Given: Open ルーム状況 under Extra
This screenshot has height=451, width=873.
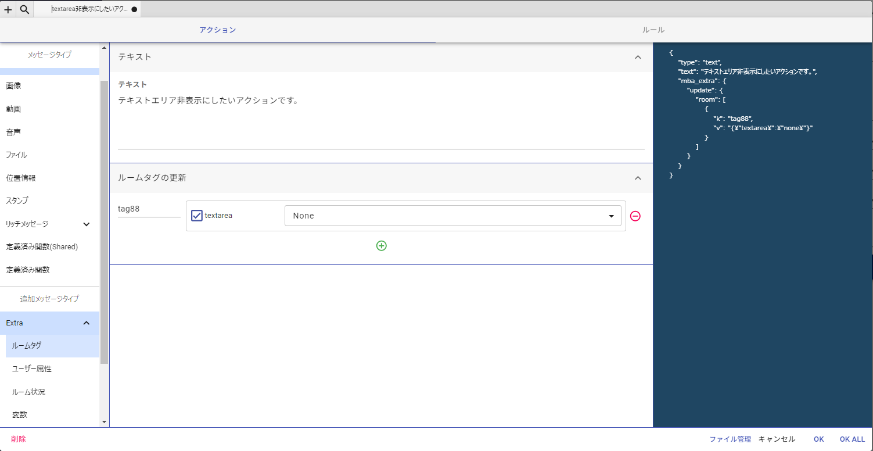Looking at the screenshot, I should pyautogui.click(x=52, y=392).
